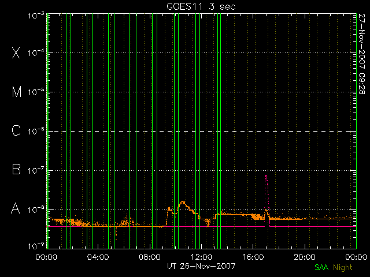Click the A flare class label

tap(16, 208)
